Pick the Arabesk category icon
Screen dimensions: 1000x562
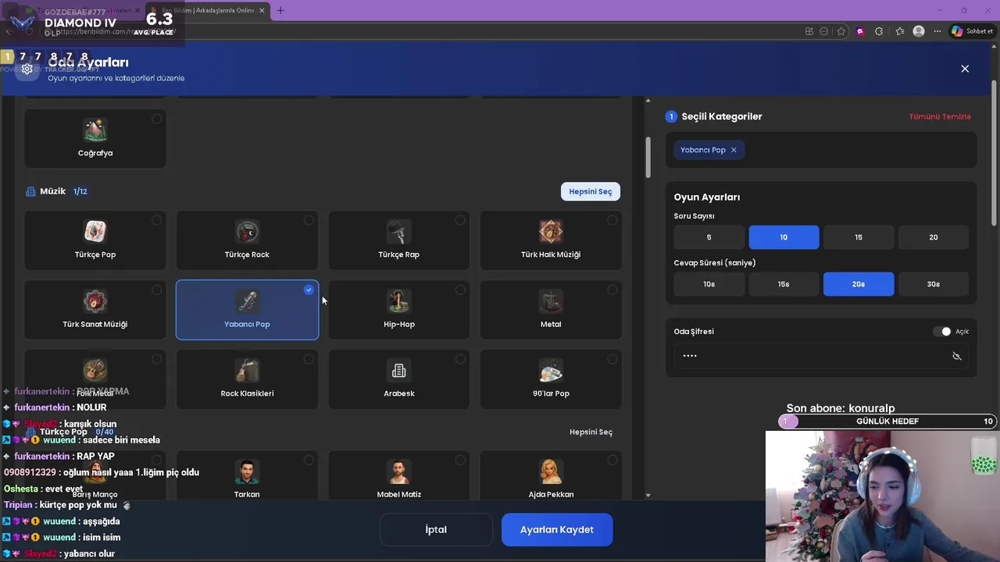(399, 370)
